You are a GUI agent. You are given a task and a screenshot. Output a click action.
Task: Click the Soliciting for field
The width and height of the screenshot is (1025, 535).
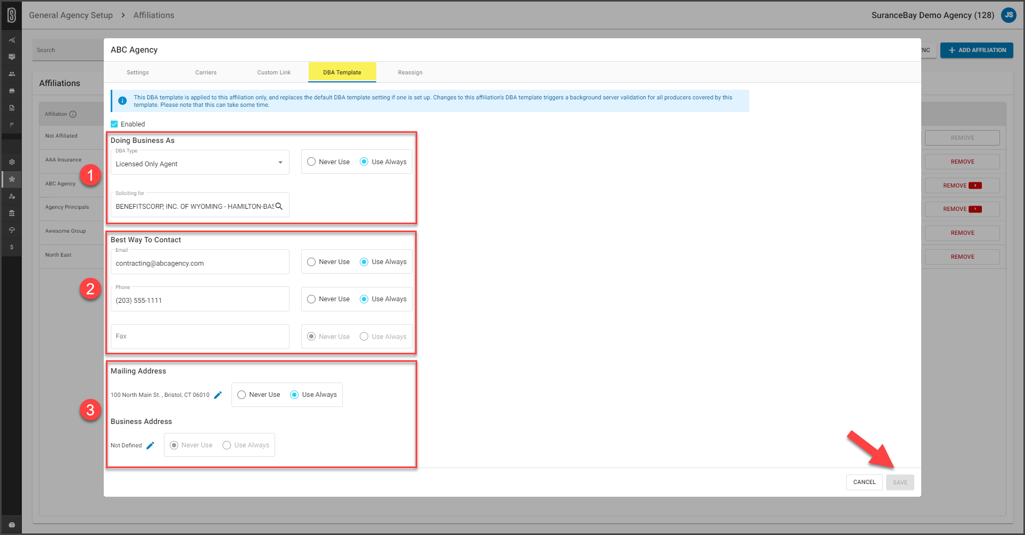coord(200,205)
